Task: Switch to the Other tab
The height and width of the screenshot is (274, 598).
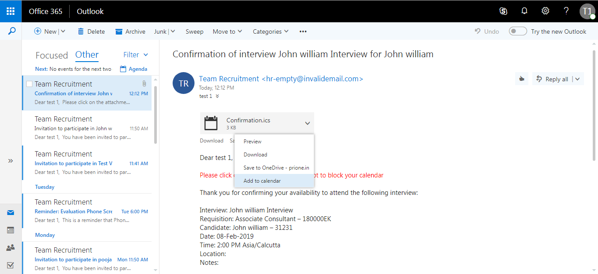Action: 87,55
